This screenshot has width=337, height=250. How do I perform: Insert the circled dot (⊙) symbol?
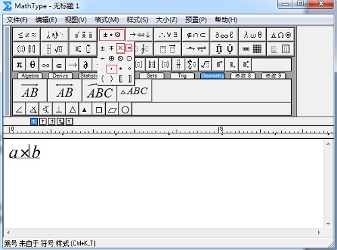point(129,59)
